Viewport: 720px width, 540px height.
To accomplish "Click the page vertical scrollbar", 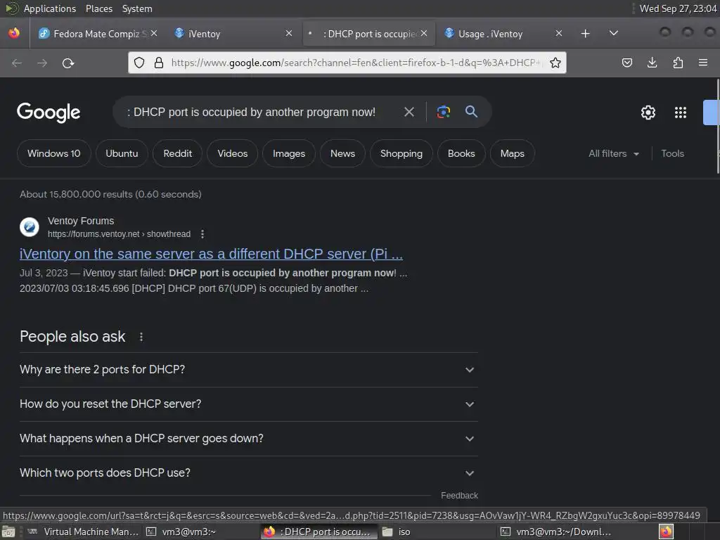I will pyautogui.click(x=718, y=127).
